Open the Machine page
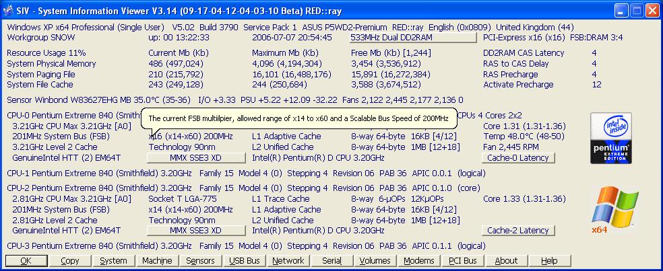 click(x=157, y=261)
